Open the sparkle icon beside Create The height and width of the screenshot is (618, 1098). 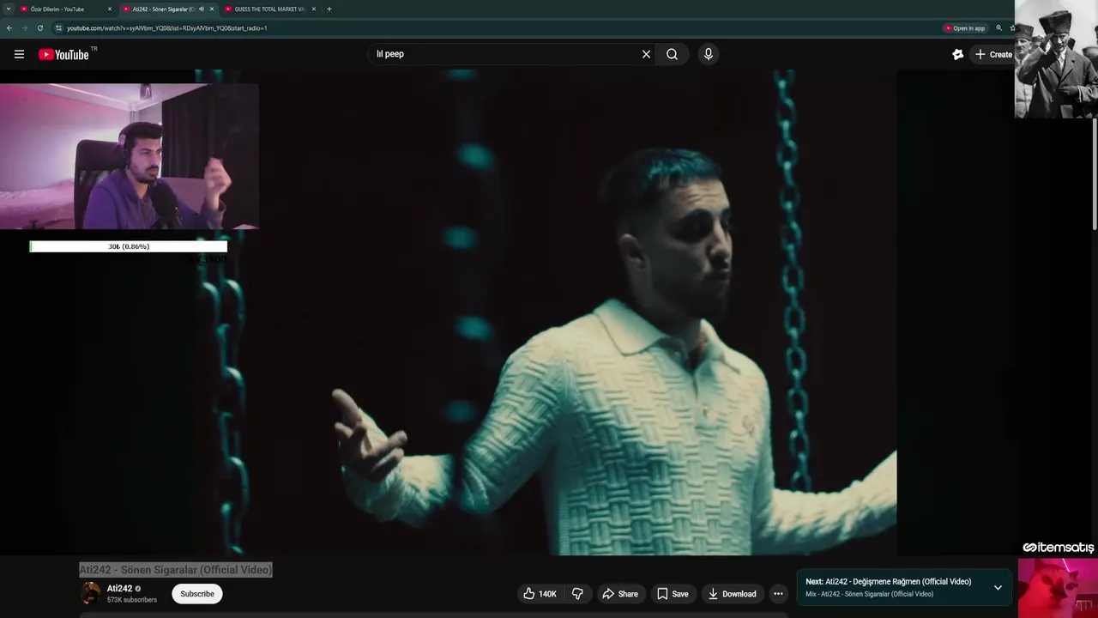(x=958, y=54)
